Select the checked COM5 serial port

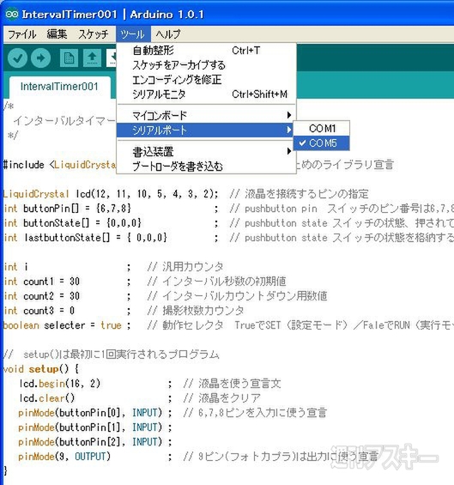coord(322,142)
